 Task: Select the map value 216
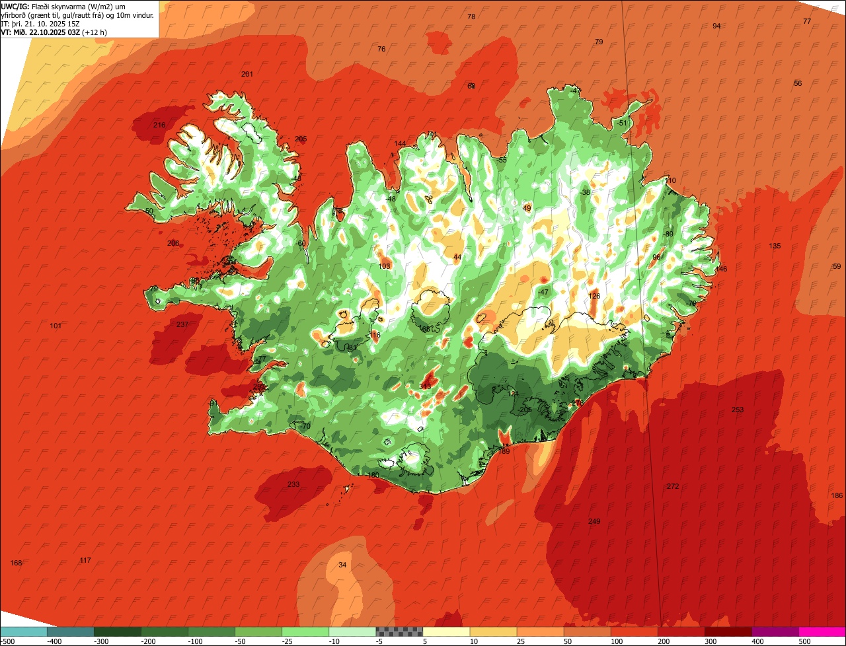pyautogui.click(x=159, y=125)
